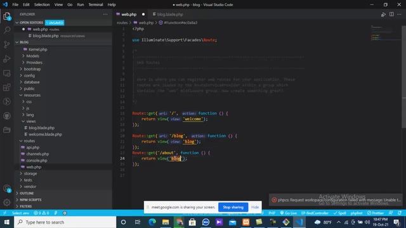Open Explorer panel more actions ellipsis
Screen dimensions: 406x228
coord(105,14)
